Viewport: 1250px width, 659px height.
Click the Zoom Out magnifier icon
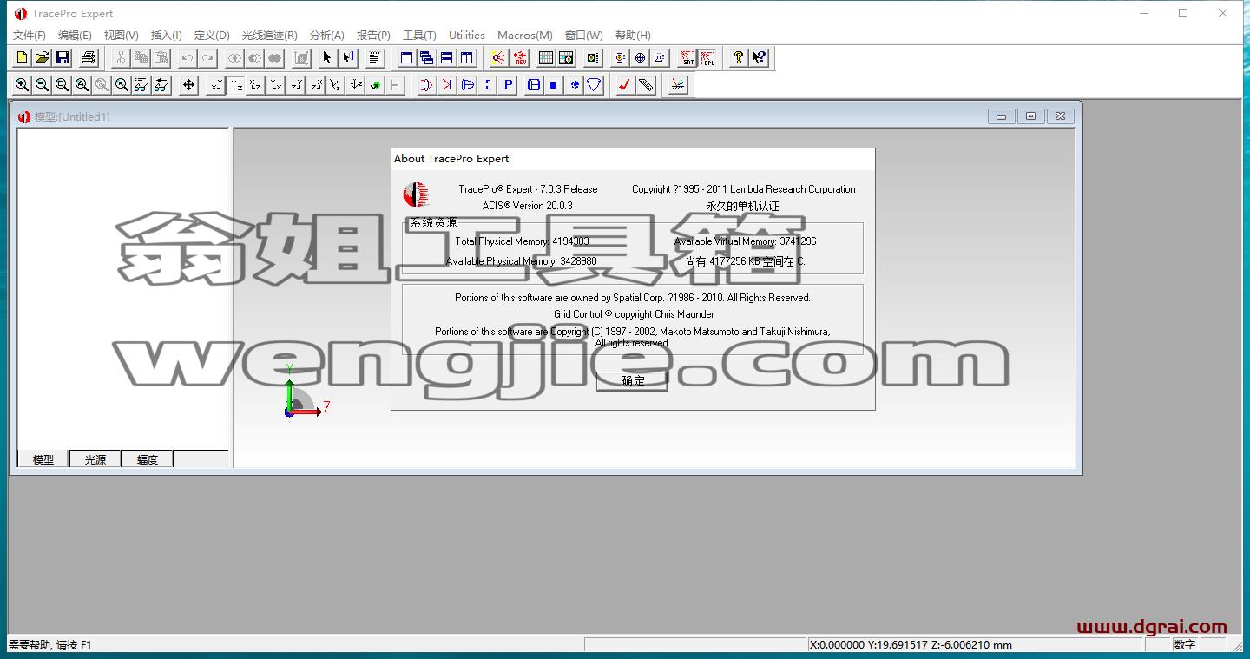[42, 85]
